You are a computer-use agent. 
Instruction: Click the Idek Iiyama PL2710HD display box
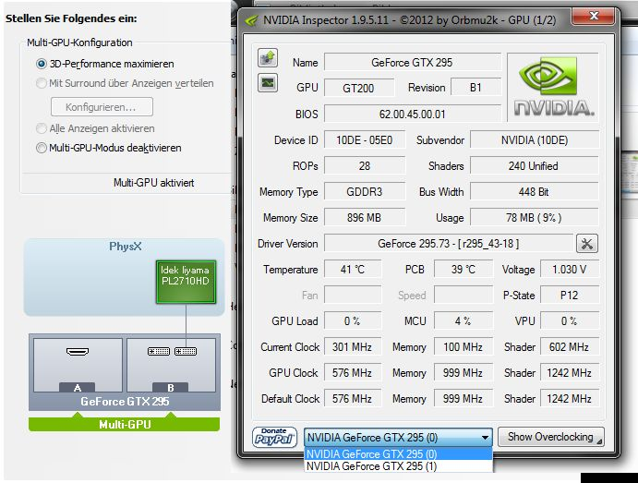point(186,282)
